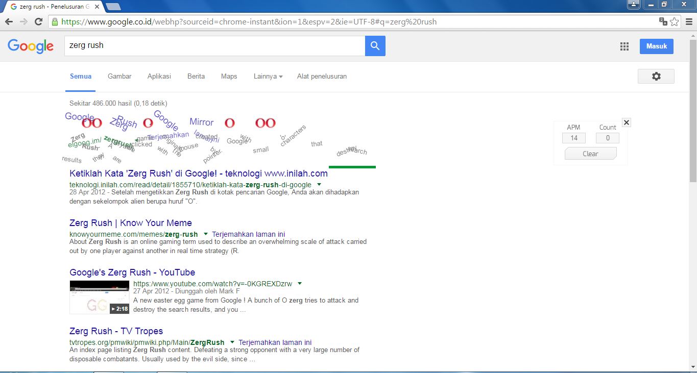Click the red O beside Rush text
Screen dimensions: 697x373
point(148,123)
